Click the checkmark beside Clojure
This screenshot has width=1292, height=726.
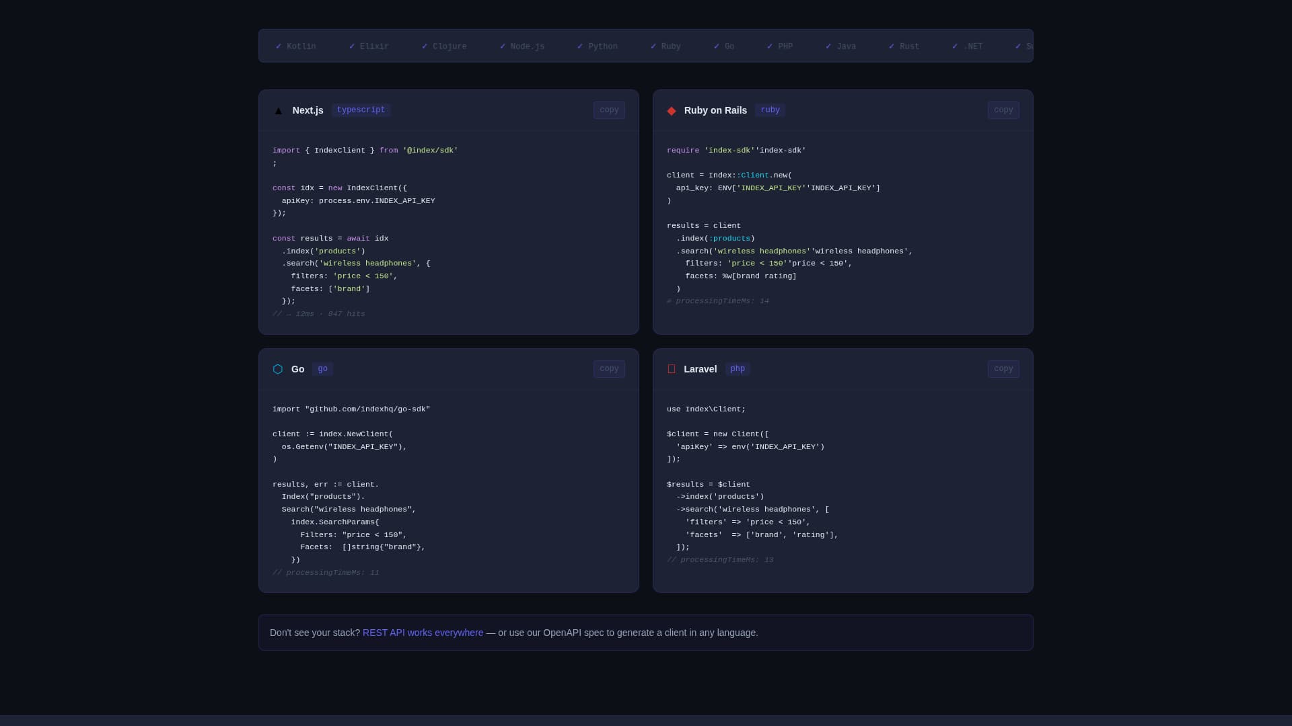point(425,46)
